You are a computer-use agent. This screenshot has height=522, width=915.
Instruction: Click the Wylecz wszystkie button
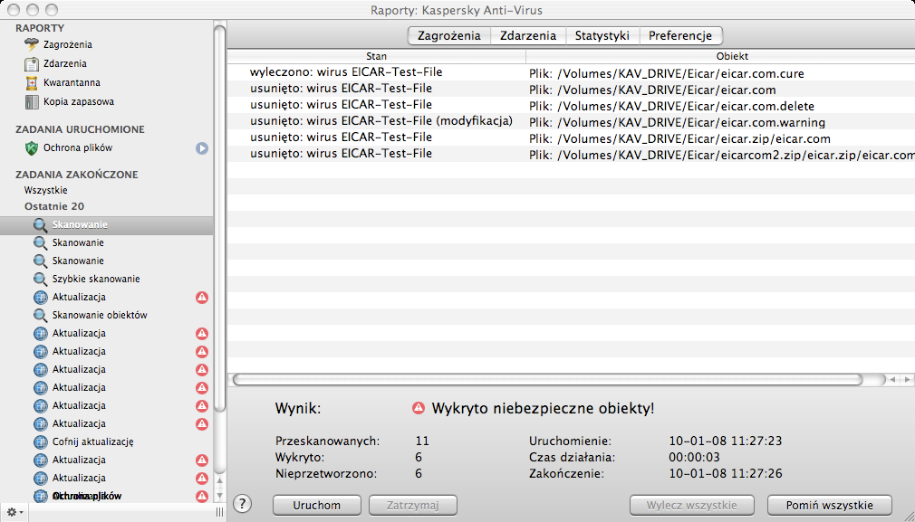pyautogui.click(x=691, y=505)
